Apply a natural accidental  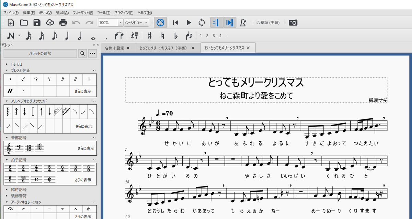point(163,36)
